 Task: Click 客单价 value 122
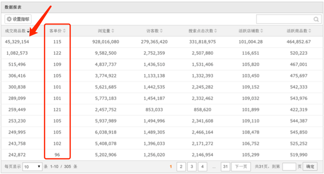pyautogui.click(x=57, y=53)
